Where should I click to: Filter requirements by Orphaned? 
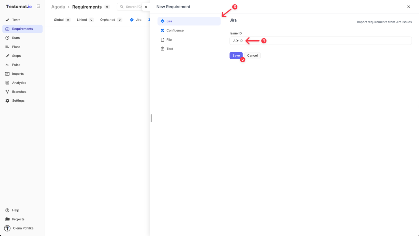coord(107,20)
